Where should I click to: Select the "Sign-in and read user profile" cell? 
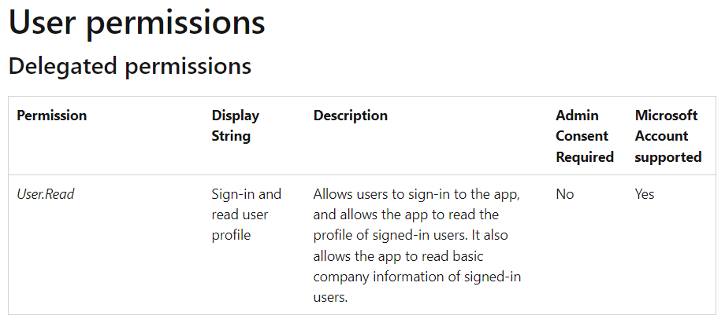[x=247, y=215]
